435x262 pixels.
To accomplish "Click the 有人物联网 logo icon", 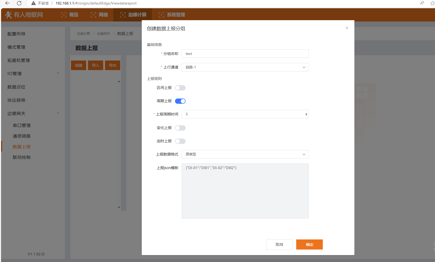I will click(9, 15).
